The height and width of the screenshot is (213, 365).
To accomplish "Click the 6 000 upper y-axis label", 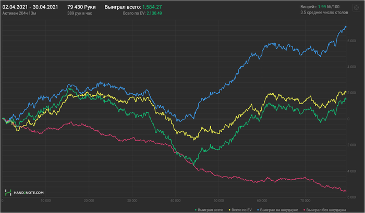I will click(x=351, y=41).
